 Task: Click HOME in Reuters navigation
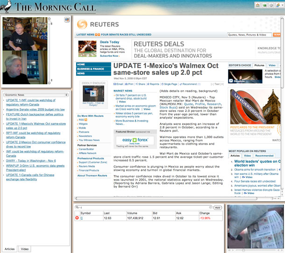[93, 65]
